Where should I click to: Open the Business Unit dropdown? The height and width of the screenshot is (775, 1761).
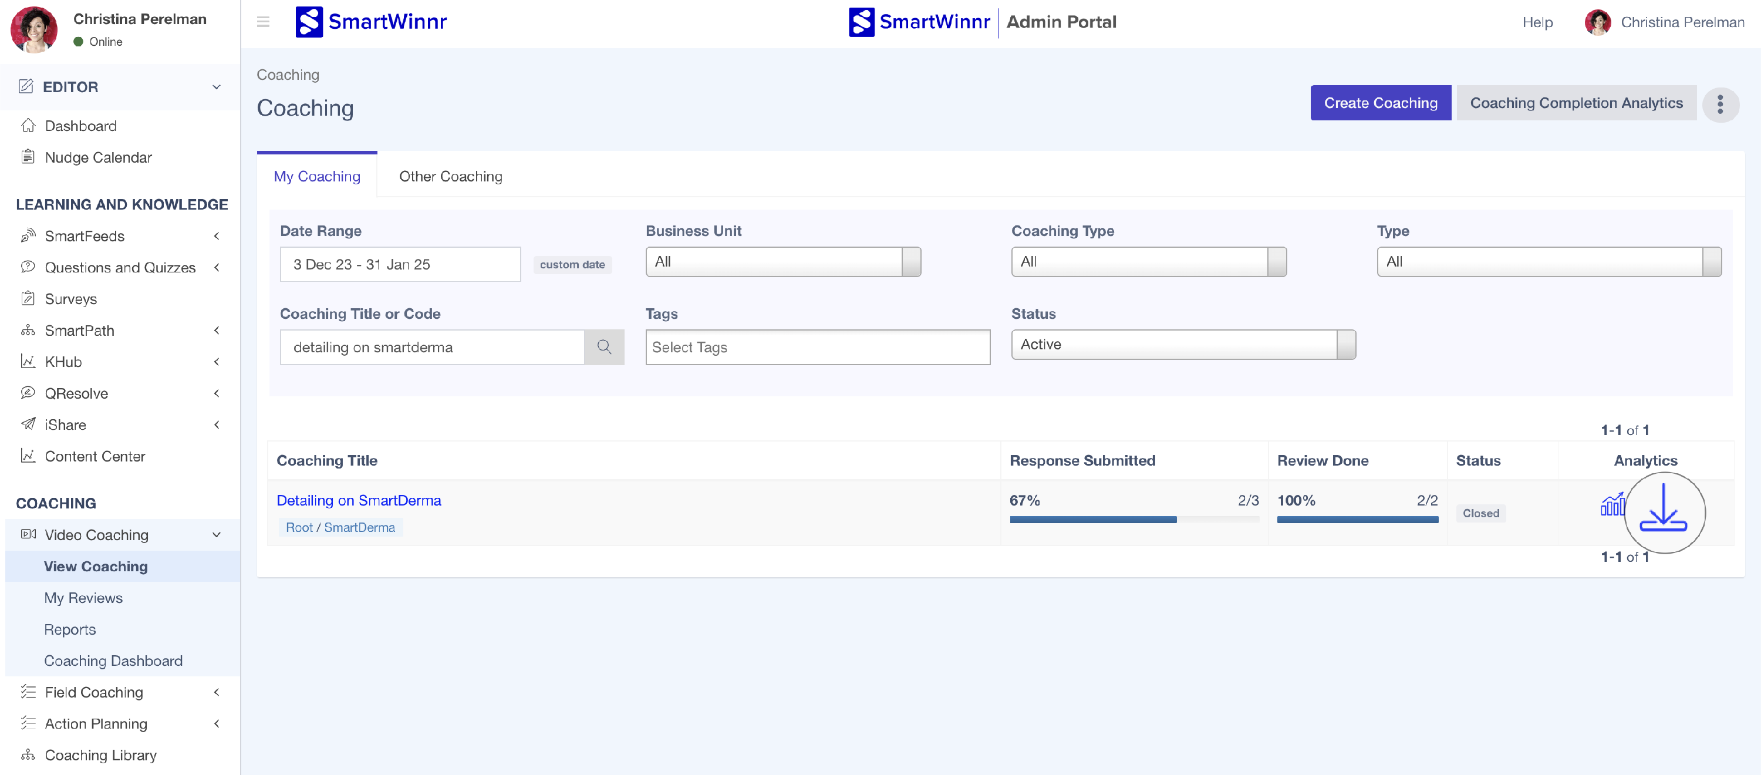click(782, 261)
